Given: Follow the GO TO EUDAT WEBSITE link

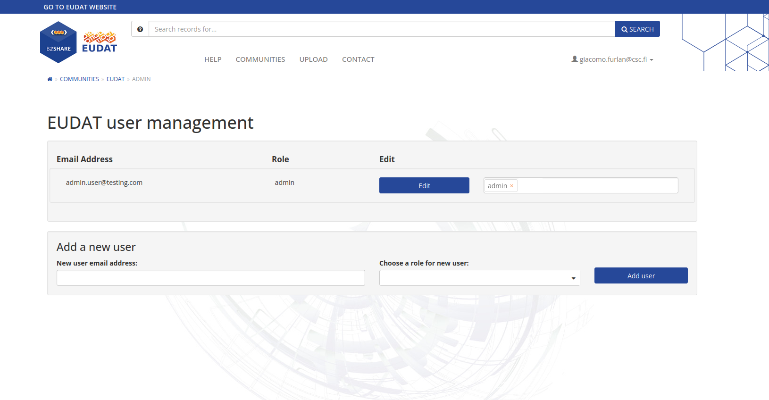Looking at the screenshot, I should (x=80, y=7).
